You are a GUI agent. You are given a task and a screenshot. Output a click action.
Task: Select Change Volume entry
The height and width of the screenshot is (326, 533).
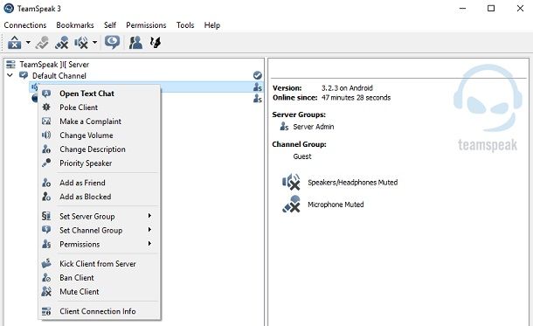coord(100,135)
